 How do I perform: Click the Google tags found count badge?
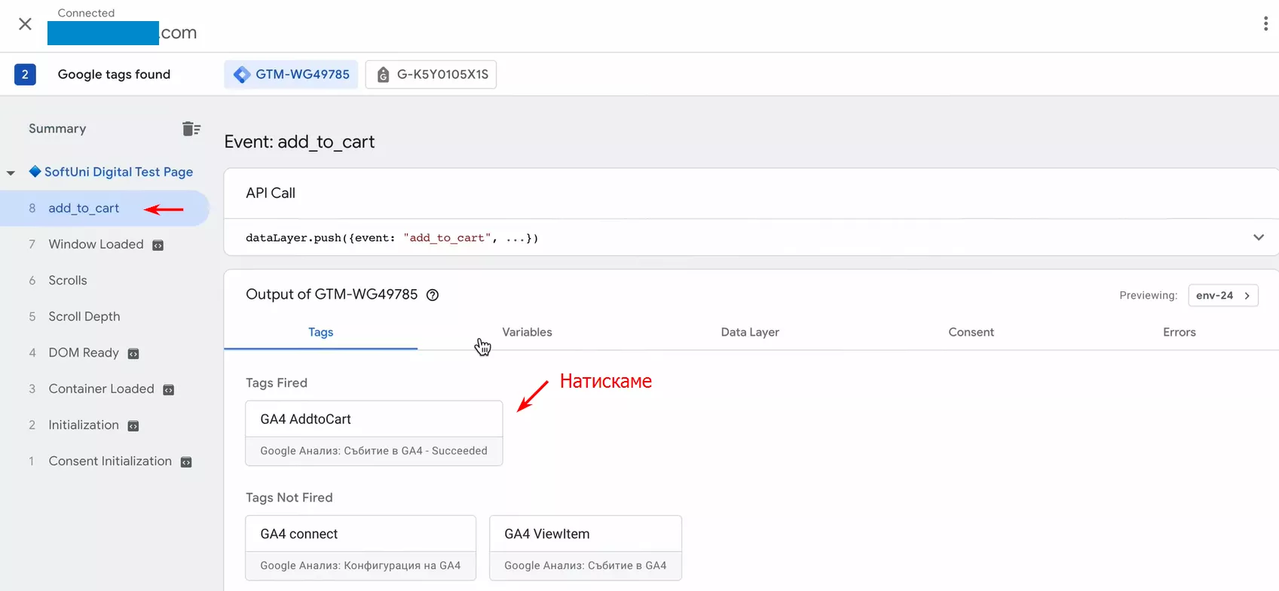pos(25,75)
